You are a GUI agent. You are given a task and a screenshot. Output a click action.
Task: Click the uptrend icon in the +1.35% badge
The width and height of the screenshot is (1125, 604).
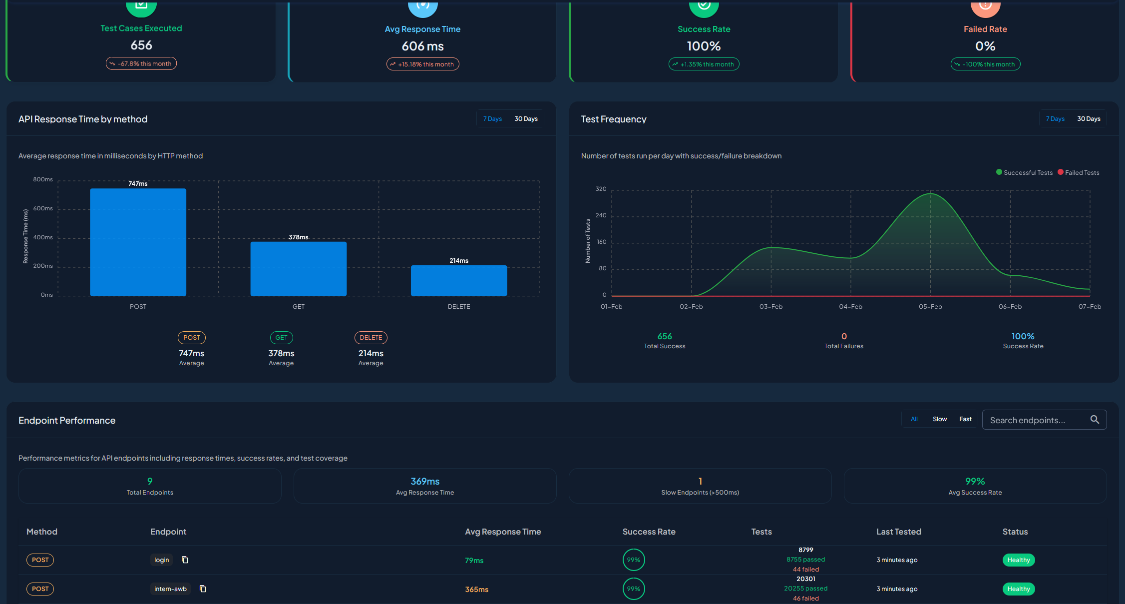(677, 64)
